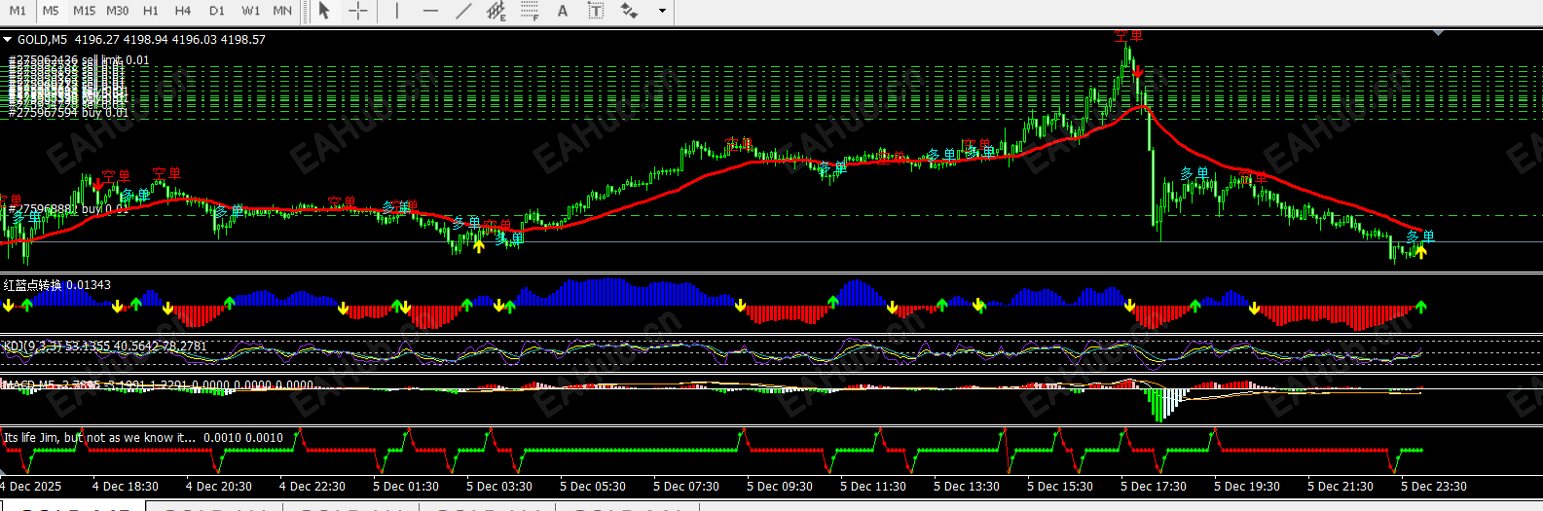The width and height of the screenshot is (1543, 511).
Task: Click the '5 Dec 01:30' time label
Action: pos(406,487)
